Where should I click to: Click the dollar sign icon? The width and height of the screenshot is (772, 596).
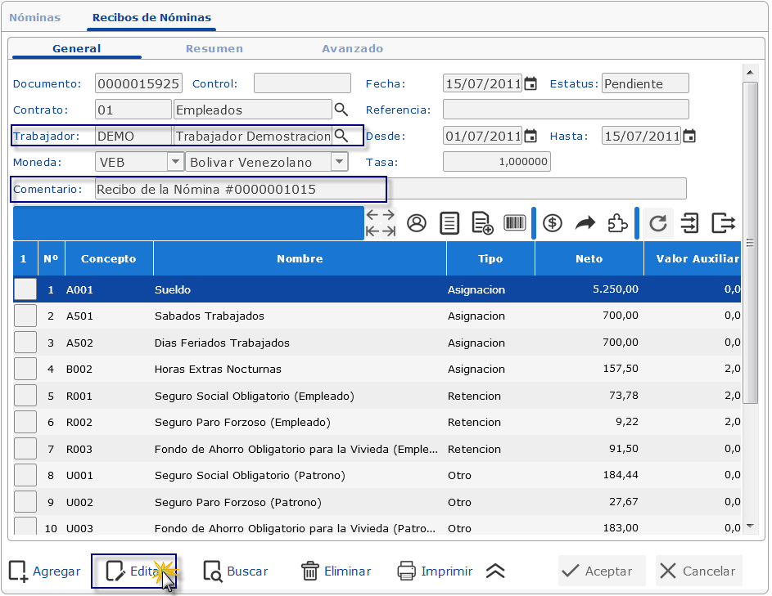[553, 223]
